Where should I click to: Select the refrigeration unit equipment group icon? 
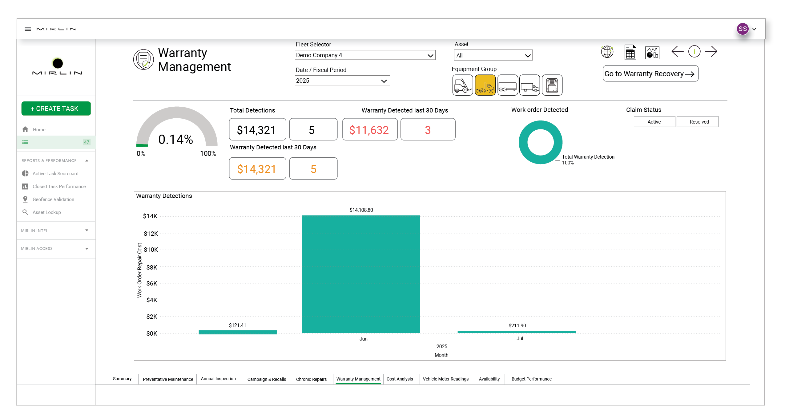552,85
